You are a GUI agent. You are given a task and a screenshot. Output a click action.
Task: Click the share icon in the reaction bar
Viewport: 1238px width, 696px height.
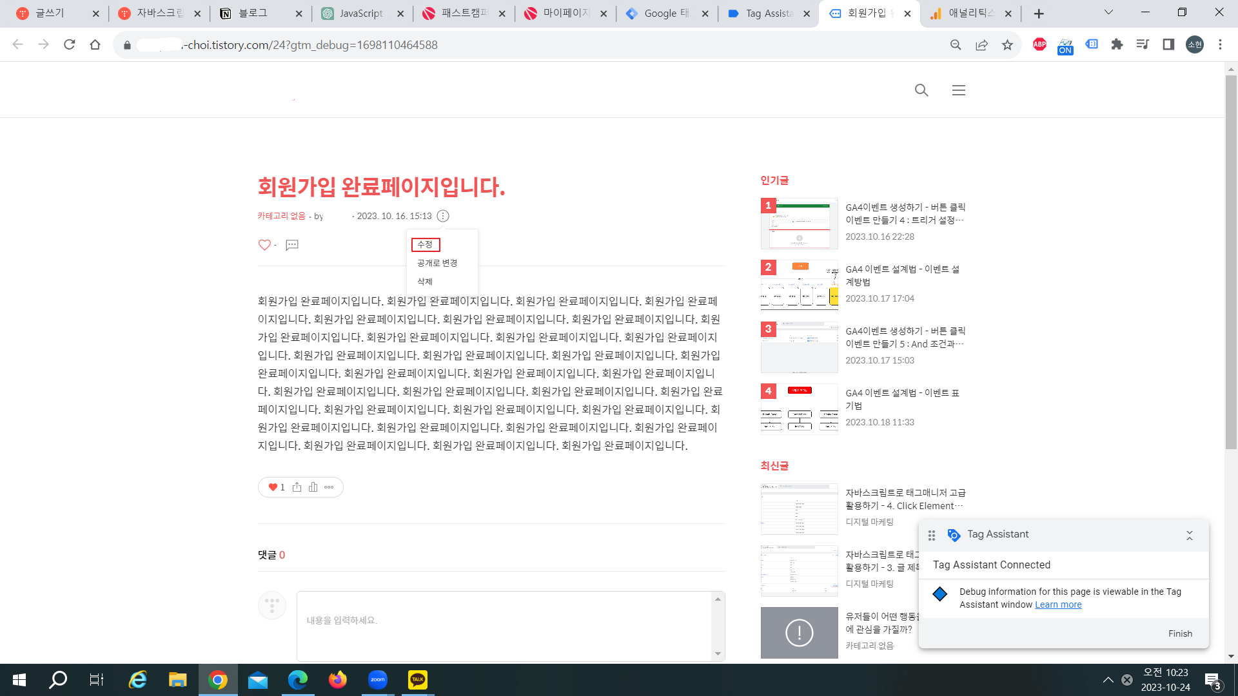tap(297, 487)
